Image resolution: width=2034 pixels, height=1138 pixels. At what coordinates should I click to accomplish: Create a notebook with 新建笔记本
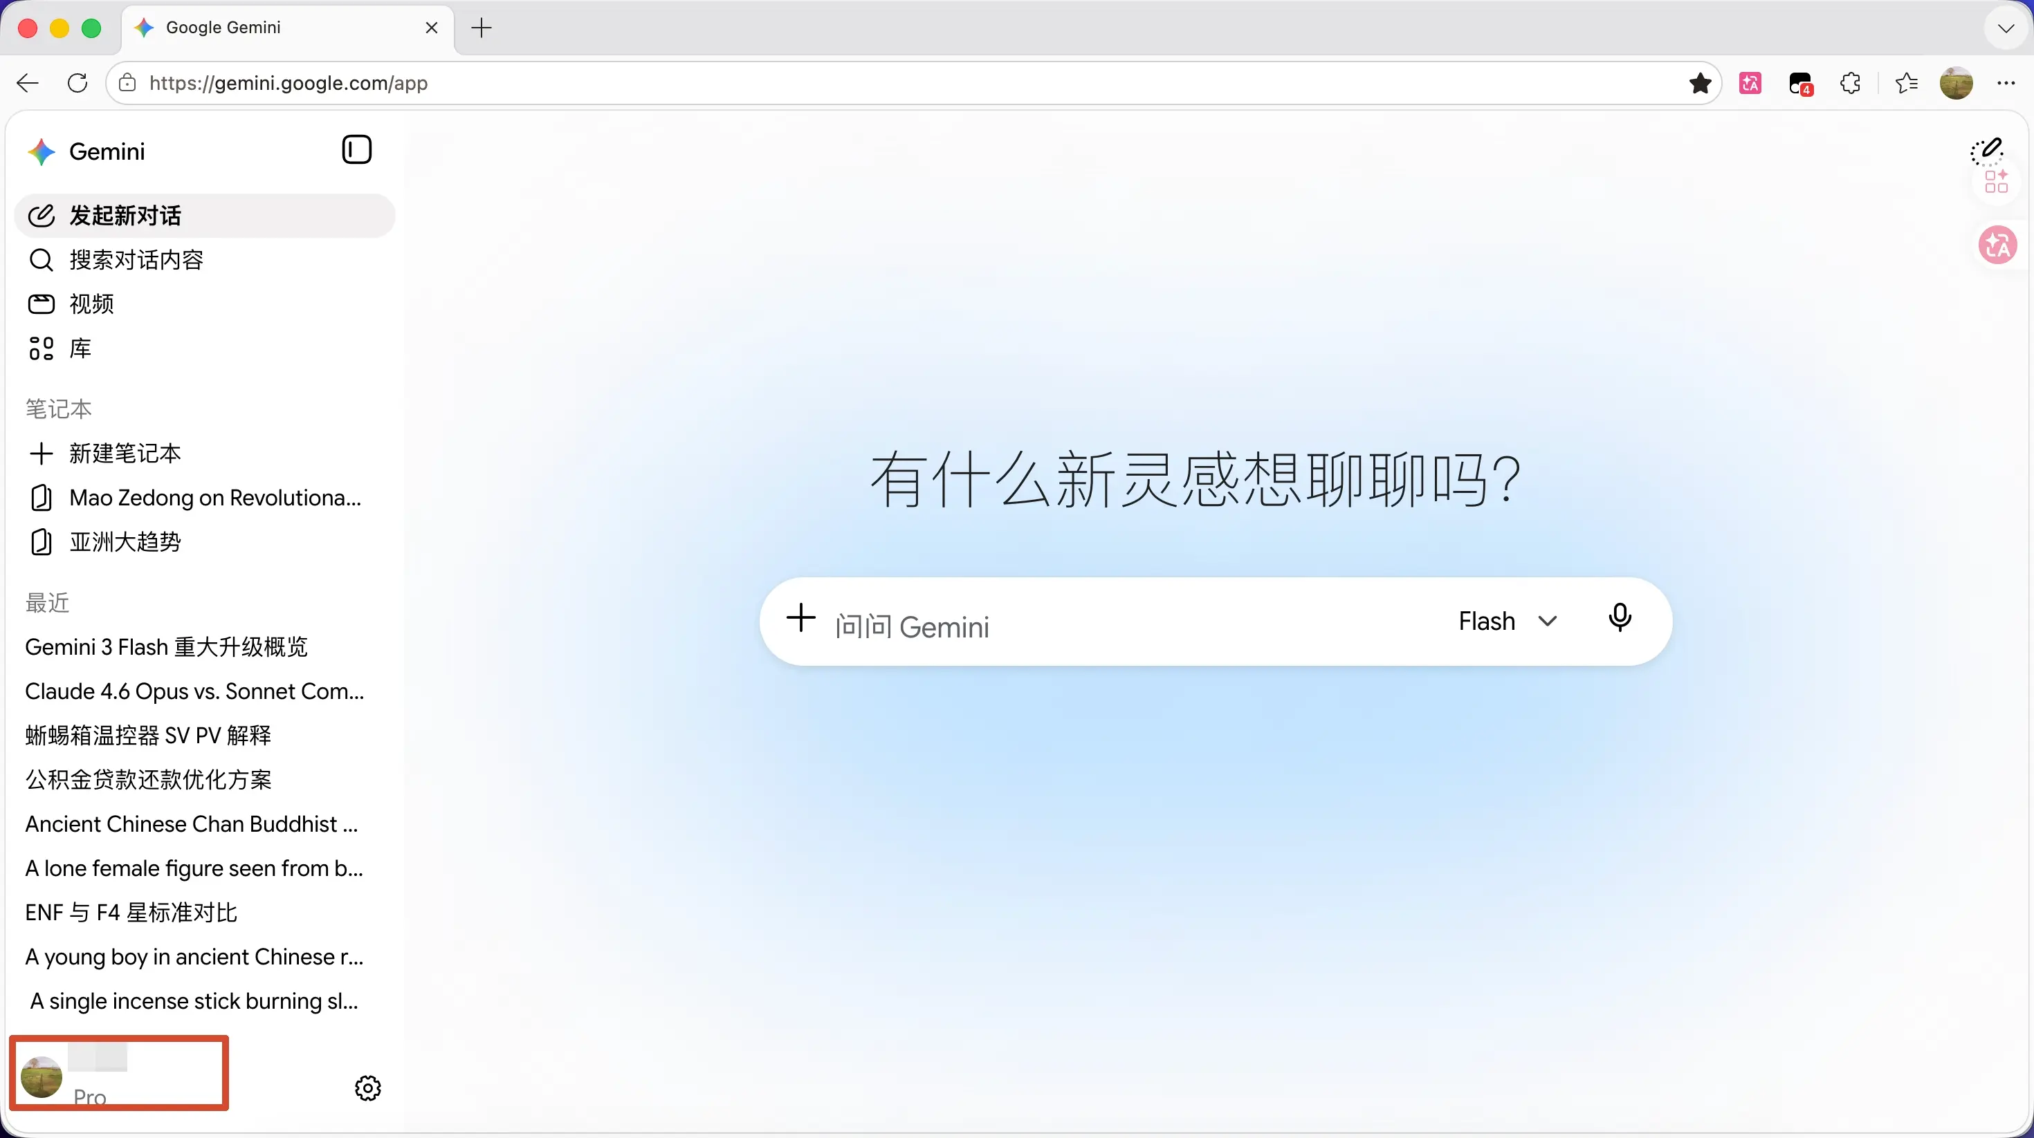205,453
